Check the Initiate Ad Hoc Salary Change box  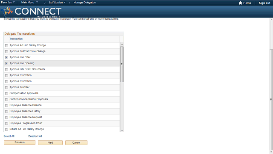[7, 129]
